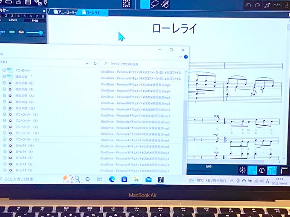The image size is (290, 217).
Task: Click the 1. Part1 channel label in mixer
Action: tap(13, 20)
